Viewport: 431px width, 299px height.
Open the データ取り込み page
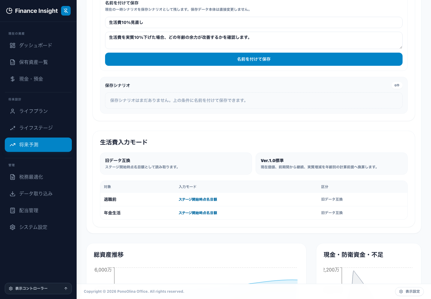(x=38, y=194)
